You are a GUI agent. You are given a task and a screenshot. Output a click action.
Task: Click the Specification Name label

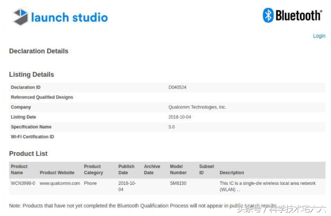pos(31,127)
